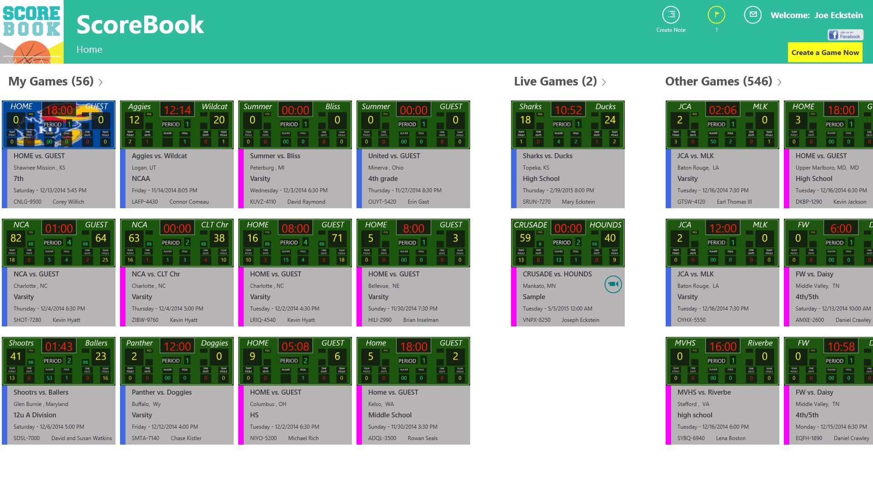Click the Join us on Facebook badge
This screenshot has width=873, height=491.
pos(845,35)
